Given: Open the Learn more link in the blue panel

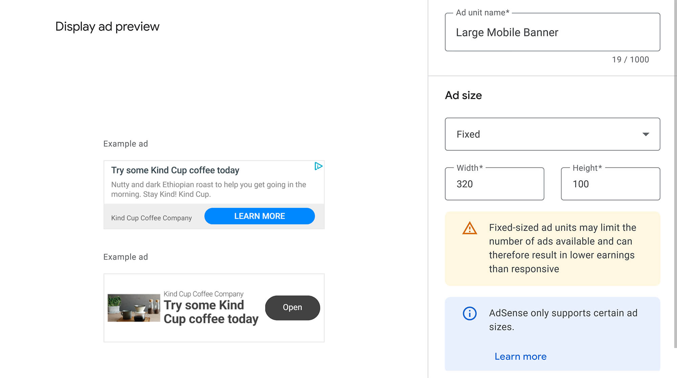Looking at the screenshot, I should tap(520, 356).
